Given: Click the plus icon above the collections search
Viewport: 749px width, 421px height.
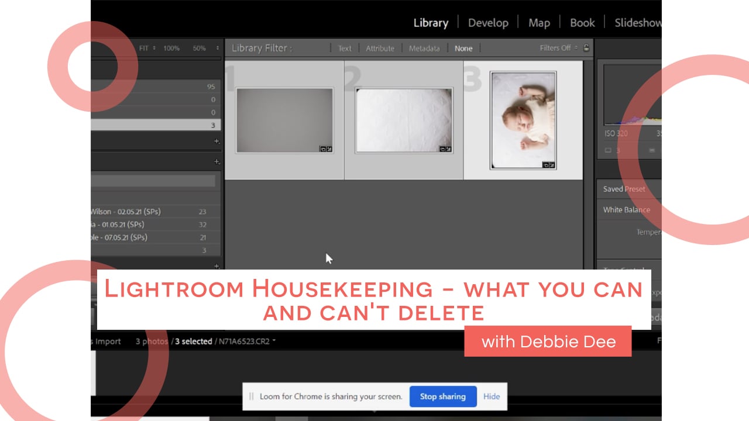Looking at the screenshot, I should [x=217, y=161].
